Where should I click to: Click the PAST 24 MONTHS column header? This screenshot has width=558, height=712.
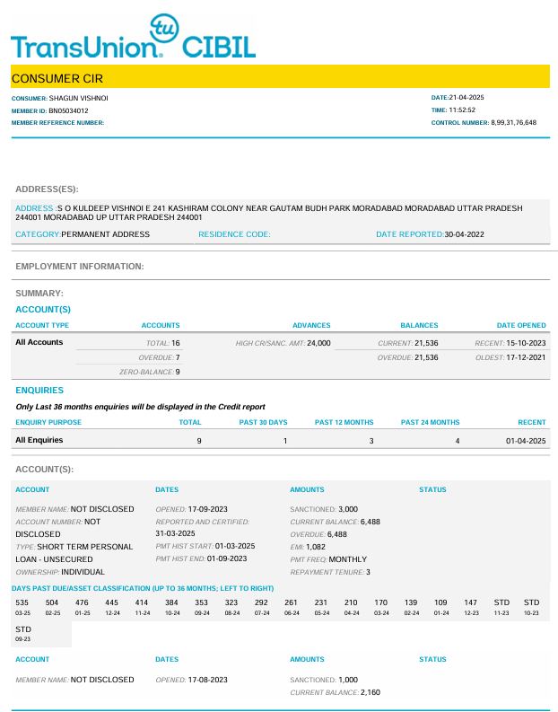tap(430, 422)
